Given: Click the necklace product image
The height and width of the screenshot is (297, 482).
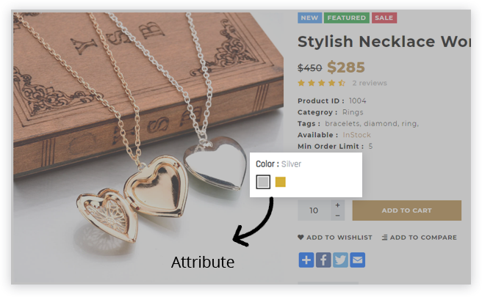Looking at the screenshot, I should click(x=148, y=147).
